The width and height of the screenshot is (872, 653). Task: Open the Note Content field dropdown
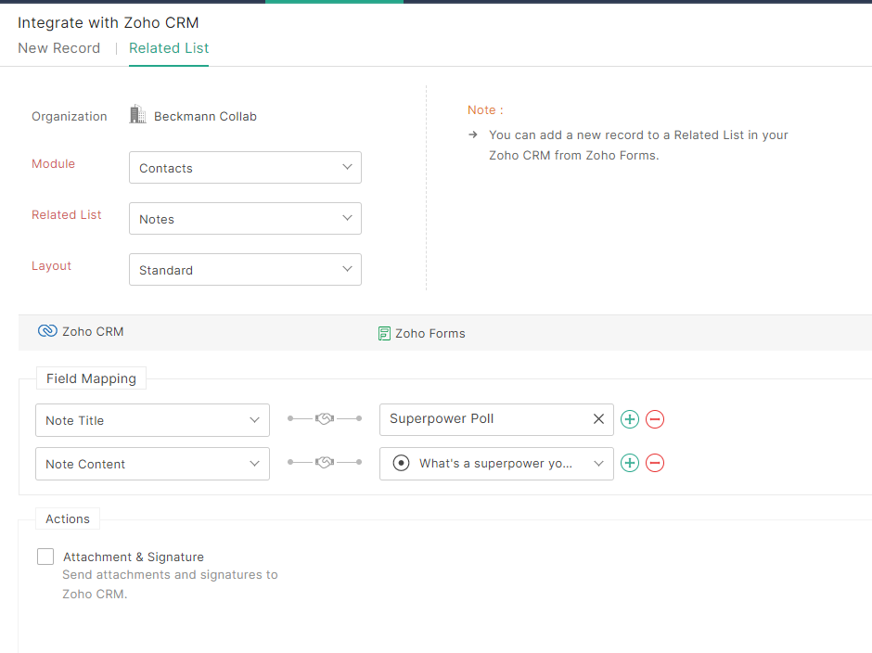152,464
